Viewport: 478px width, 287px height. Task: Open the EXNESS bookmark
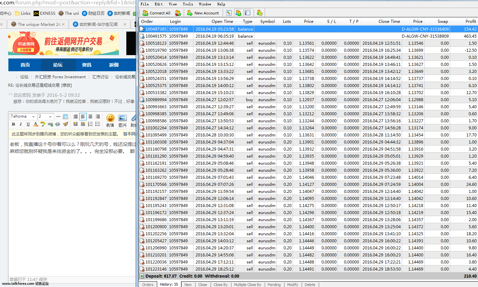(x=44, y=13)
